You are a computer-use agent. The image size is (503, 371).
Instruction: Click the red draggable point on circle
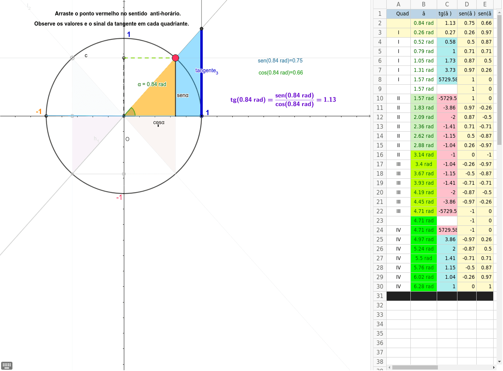coord(175,58)
